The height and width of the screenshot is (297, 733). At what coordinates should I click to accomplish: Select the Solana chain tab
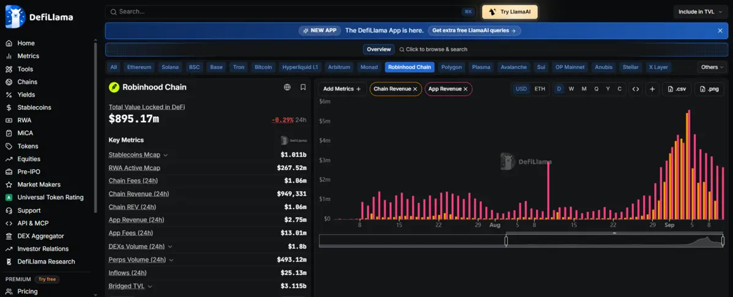point(170,67)
